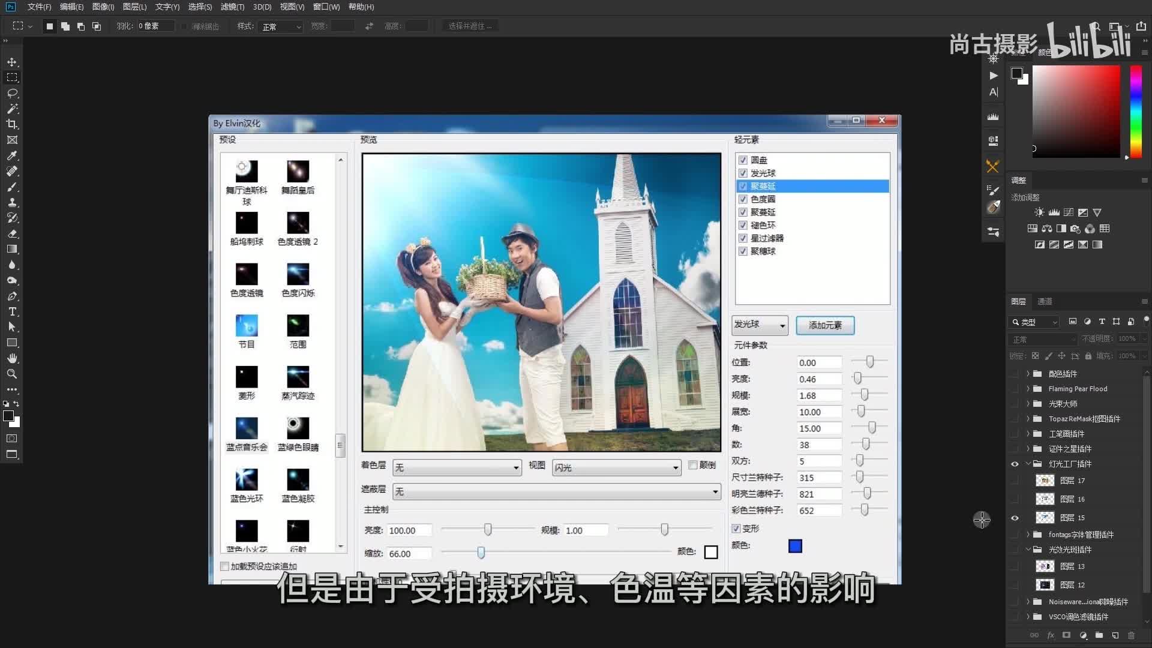Screen dimensions: 1152x648
Task: Click the 添加元素 button
Action: 825,325
